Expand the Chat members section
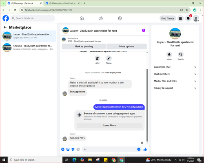Image resolution: width=204 pixels, height=163 pixels. point(175,74)
